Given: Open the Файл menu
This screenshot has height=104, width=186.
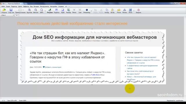Looking at the screenshot, I should click(x=3, y=6).
